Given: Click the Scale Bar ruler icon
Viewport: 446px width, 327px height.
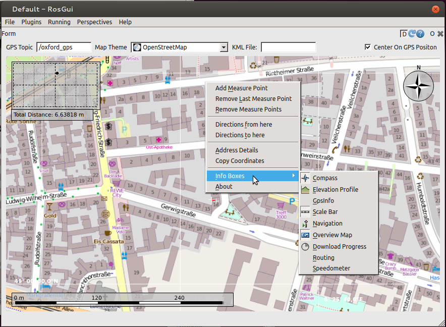Looking at the screenshot, I should click(305, 212).
